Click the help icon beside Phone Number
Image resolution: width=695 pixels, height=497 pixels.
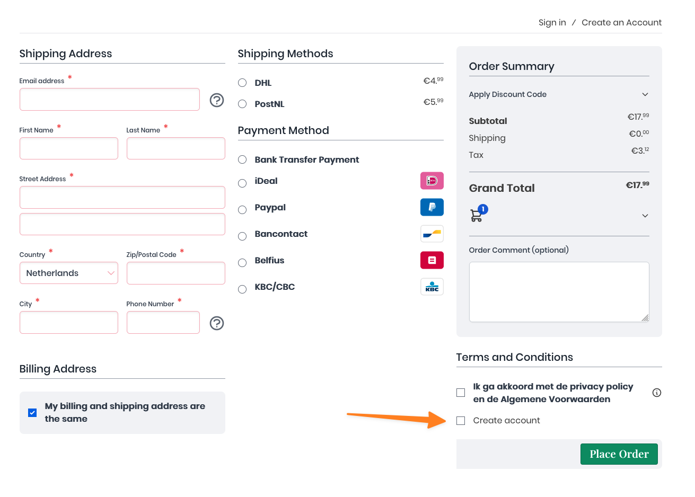(x=217, y=323)
